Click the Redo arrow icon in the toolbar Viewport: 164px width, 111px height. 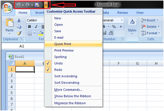(x=28, y=5)
